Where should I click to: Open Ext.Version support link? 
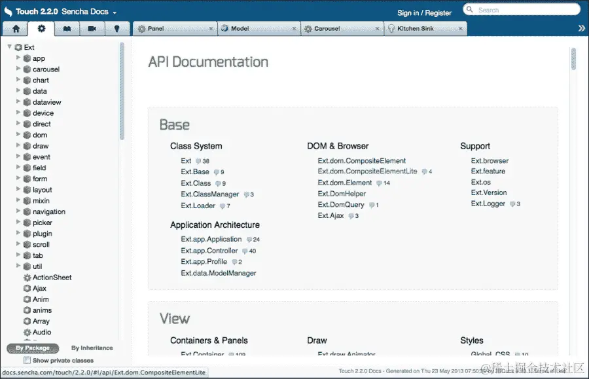pyautogui.click(x=489, y=192)
